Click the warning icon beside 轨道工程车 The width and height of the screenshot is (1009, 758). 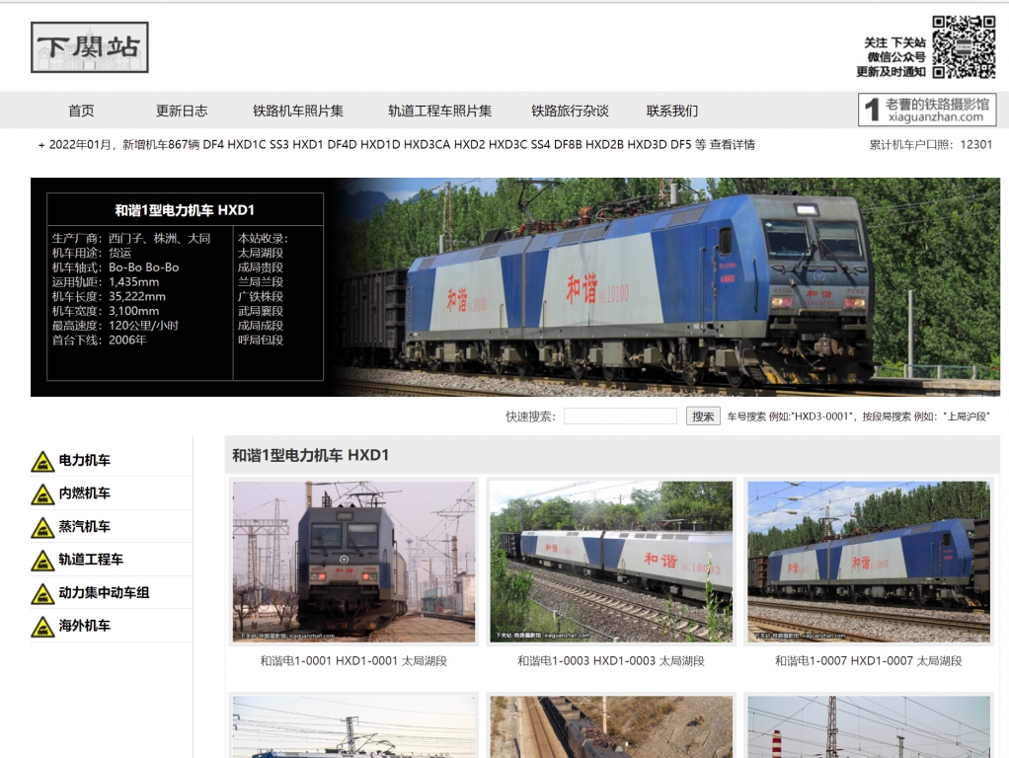42,561
